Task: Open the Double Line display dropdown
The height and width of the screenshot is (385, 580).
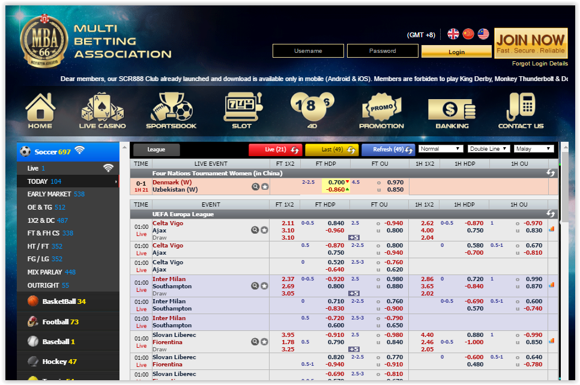Action: 489,149
